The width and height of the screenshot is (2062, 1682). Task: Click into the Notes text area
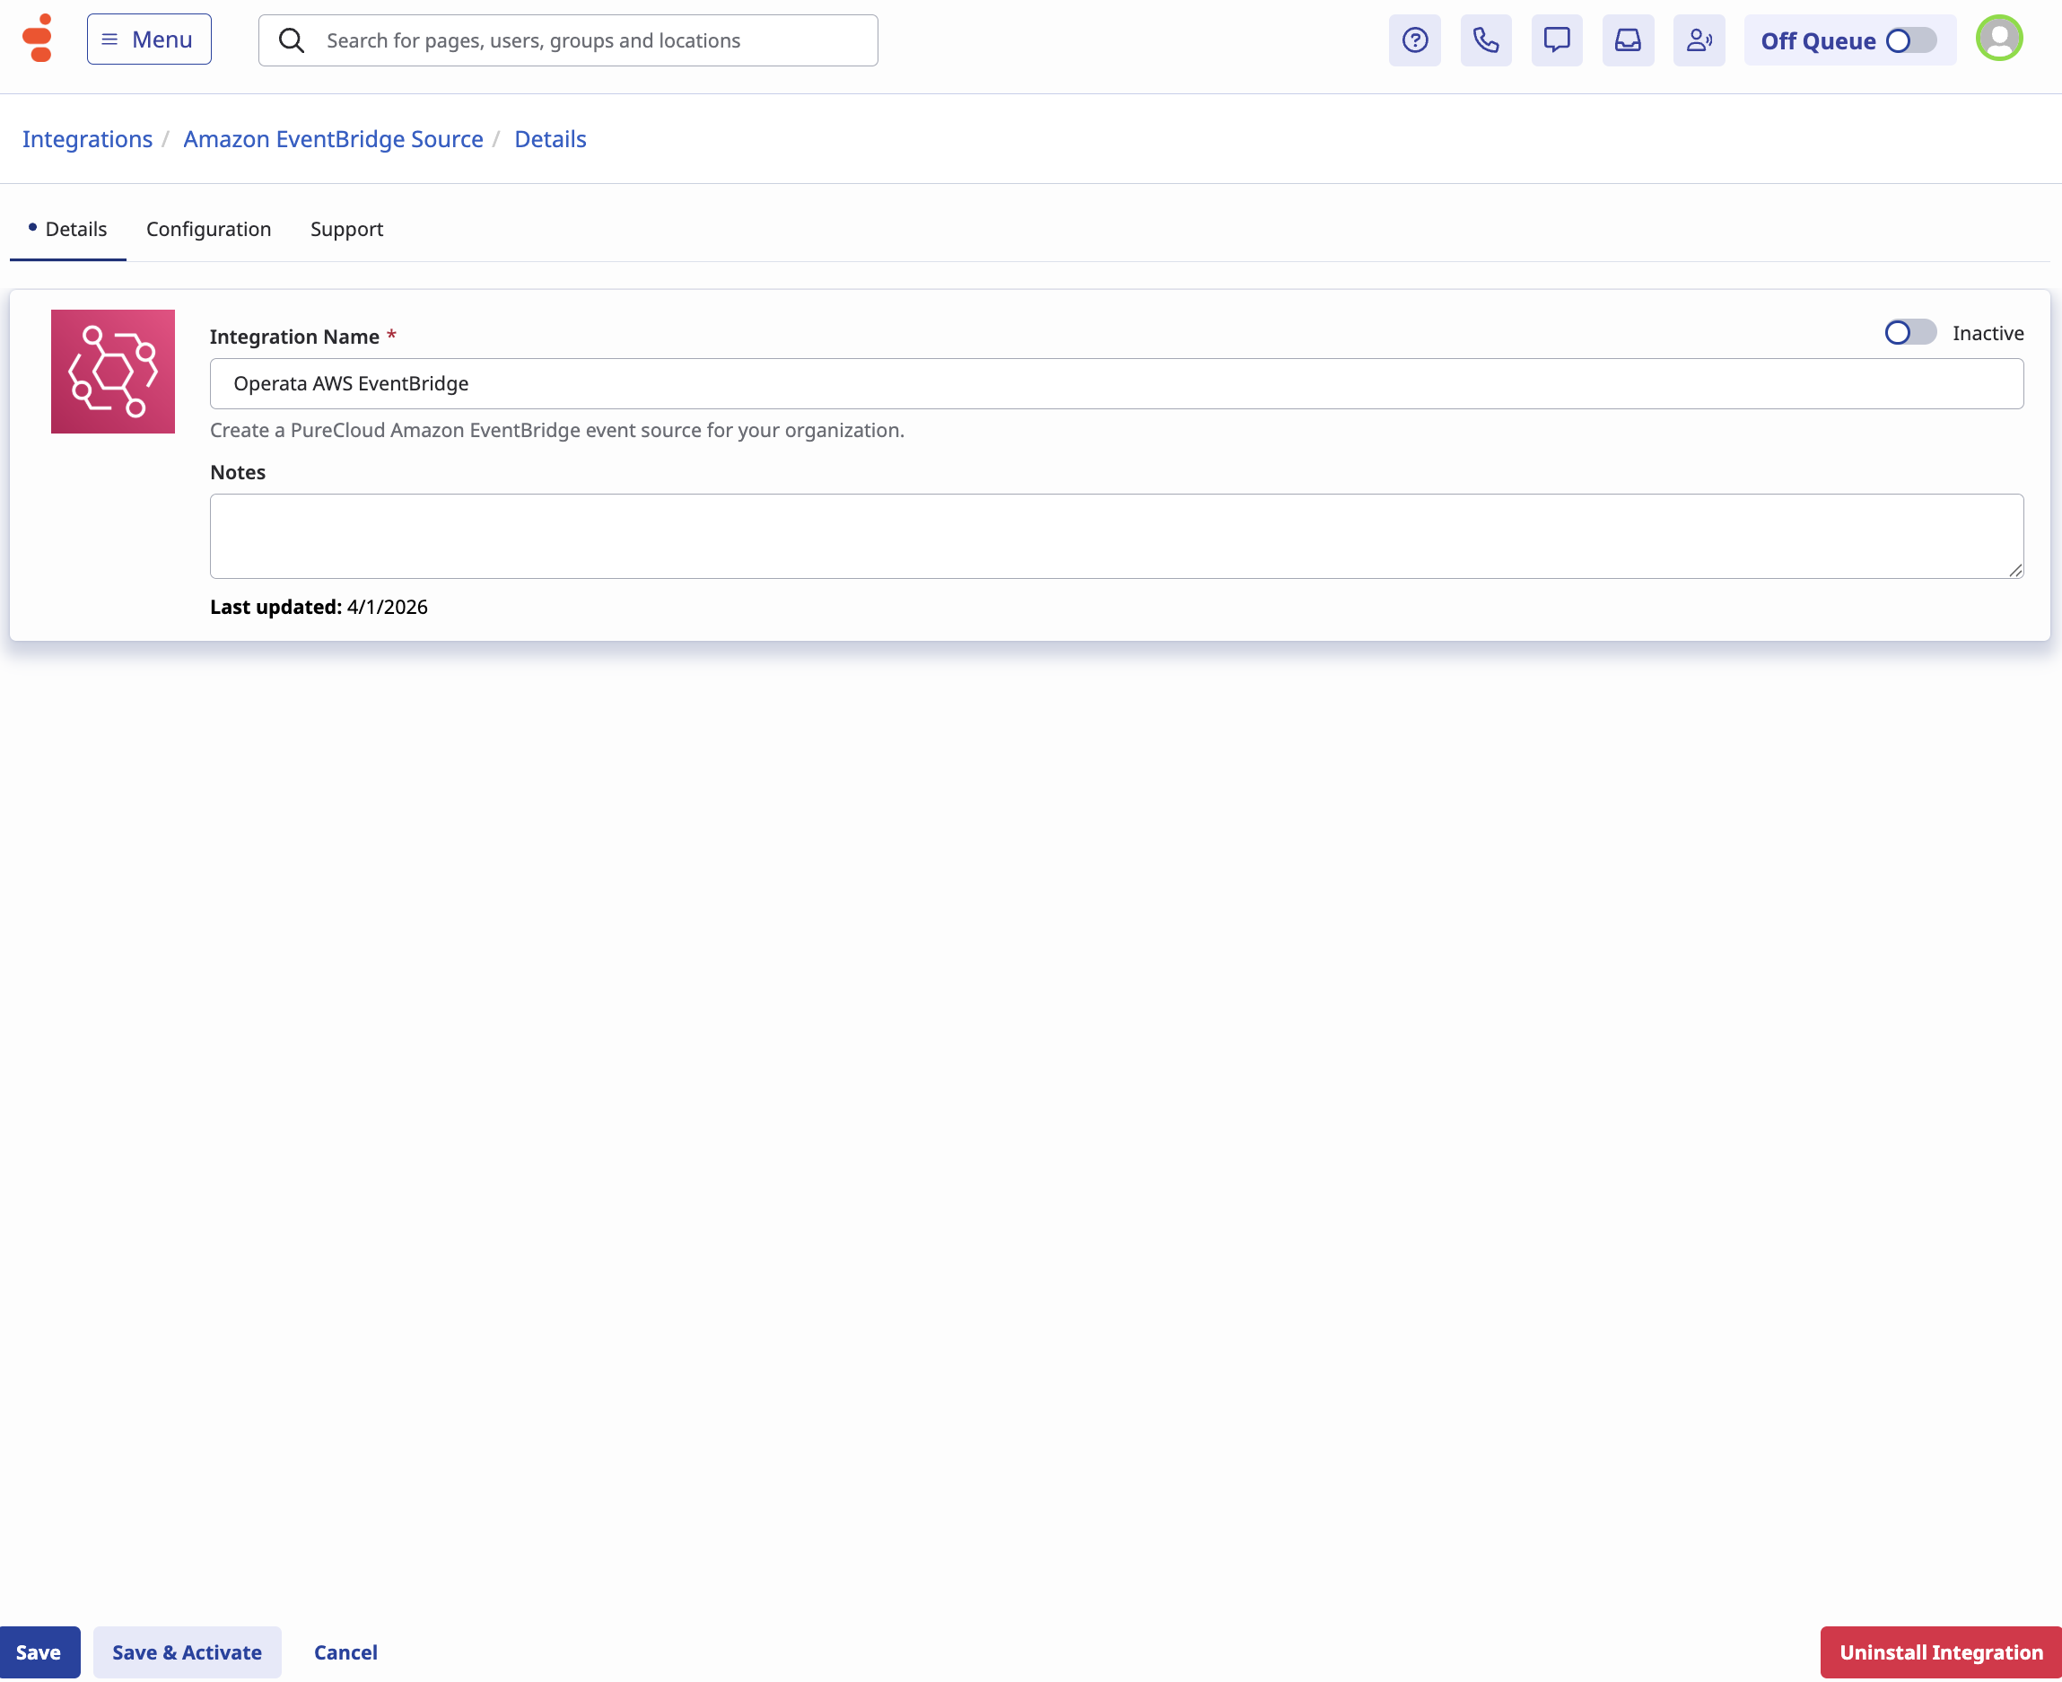pos(1115,536)
